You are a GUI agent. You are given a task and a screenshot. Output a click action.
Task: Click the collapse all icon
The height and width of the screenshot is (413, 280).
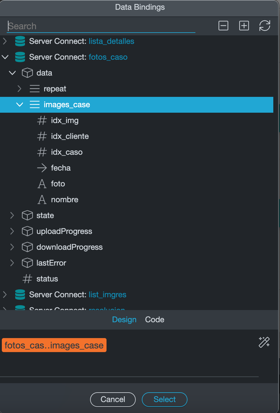[x=223, y=26]
